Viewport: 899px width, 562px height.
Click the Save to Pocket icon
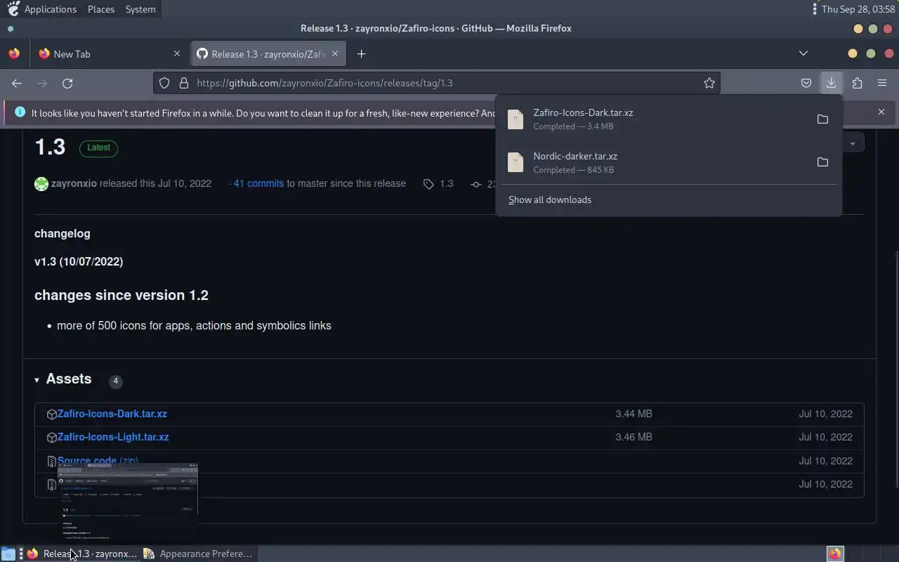pyautogui.click(x=806, y=83)
